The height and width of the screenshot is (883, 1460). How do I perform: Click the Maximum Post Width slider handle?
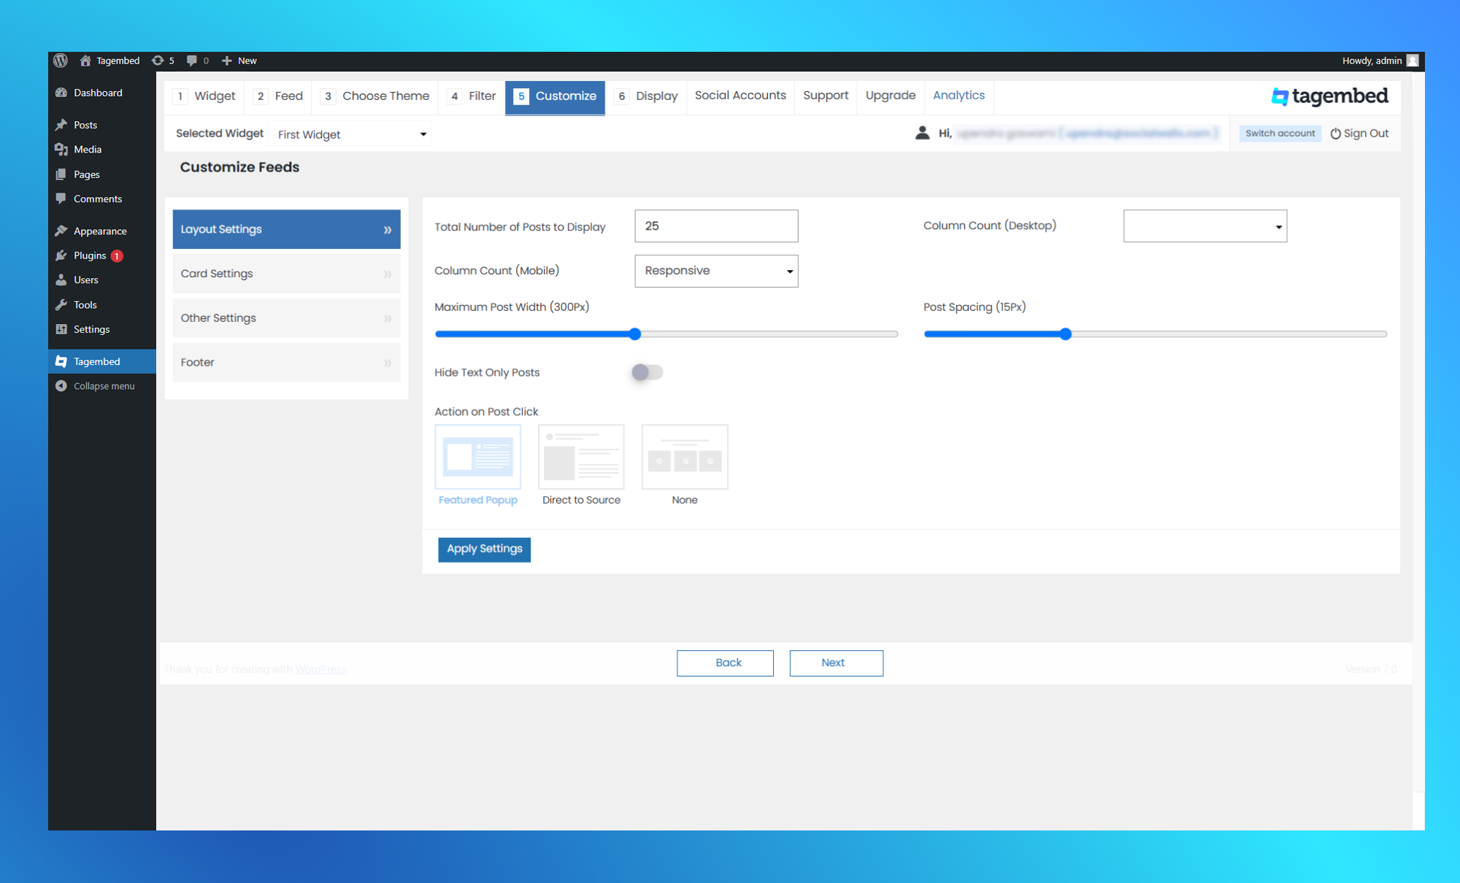click(x=635, y=334)
